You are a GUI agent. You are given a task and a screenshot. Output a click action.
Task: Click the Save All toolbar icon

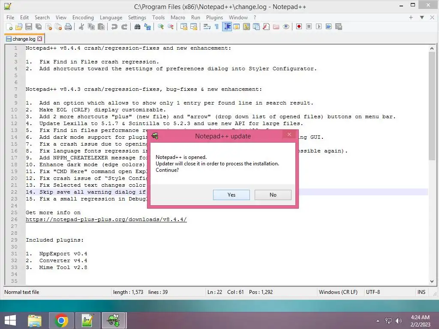tap(39, 27)
